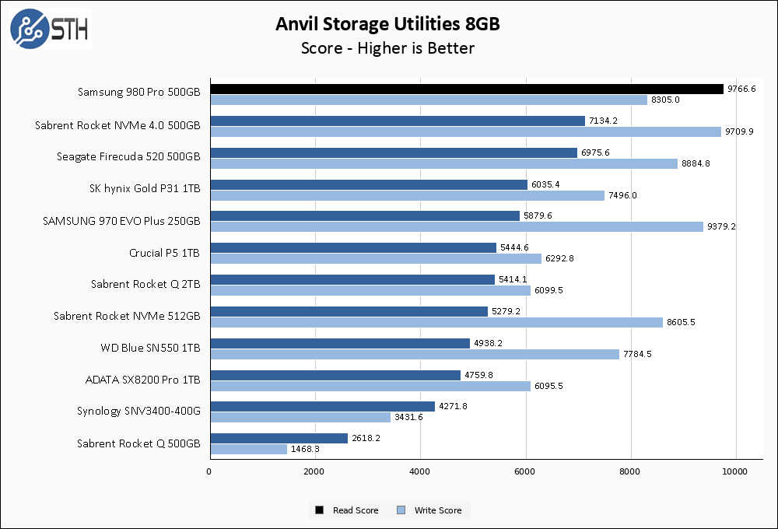Click the Sabrent Rocket Q 500GB read bar
This screenshot has width=778, height=529.
tap(279, 438)
